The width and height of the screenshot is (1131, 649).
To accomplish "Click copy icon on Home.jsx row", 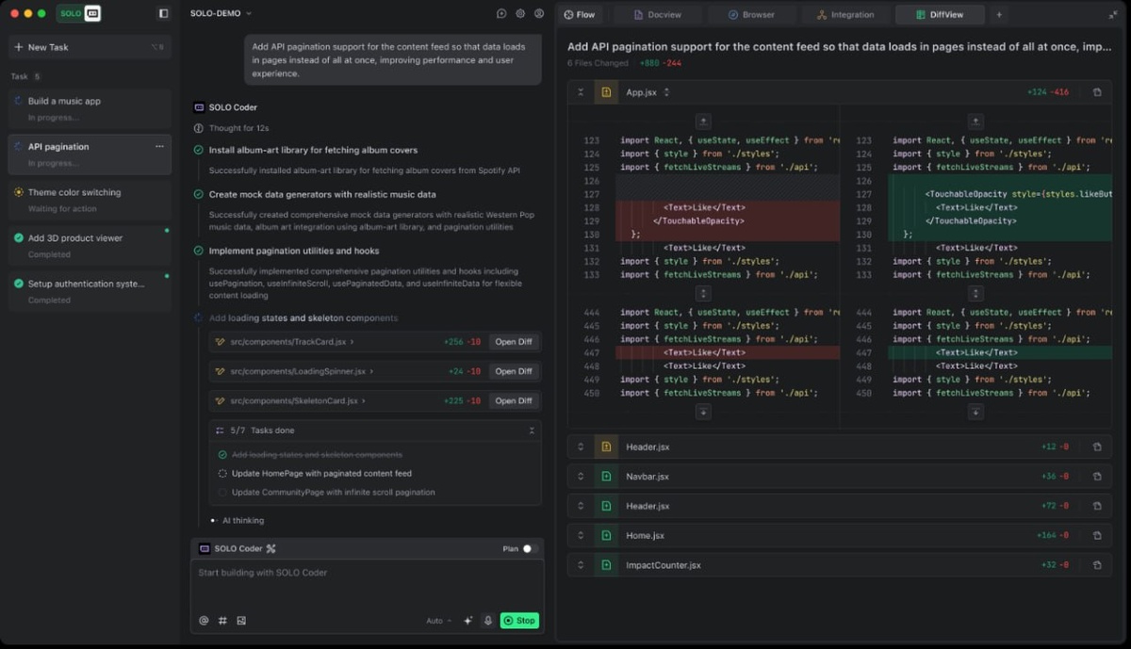I will (x=1096, y=535).
